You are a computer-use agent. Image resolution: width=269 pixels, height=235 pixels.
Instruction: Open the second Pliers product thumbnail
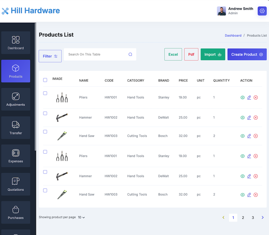point(62,156)
